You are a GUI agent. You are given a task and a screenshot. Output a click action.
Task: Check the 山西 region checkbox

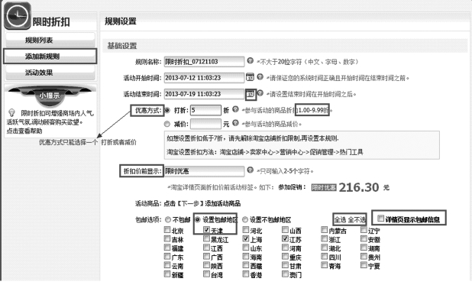tap(285, 230)
